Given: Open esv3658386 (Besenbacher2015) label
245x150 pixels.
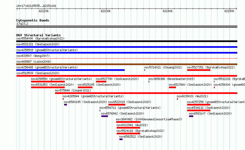Looking at the screenshot, I should point(171,79).
